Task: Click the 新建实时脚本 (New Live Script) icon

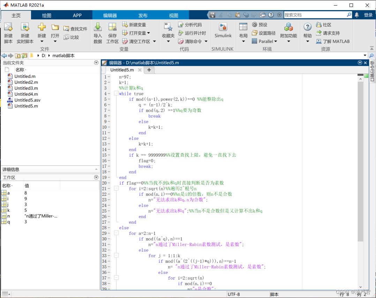Action: pyautogui.click(x=25, y=27)
